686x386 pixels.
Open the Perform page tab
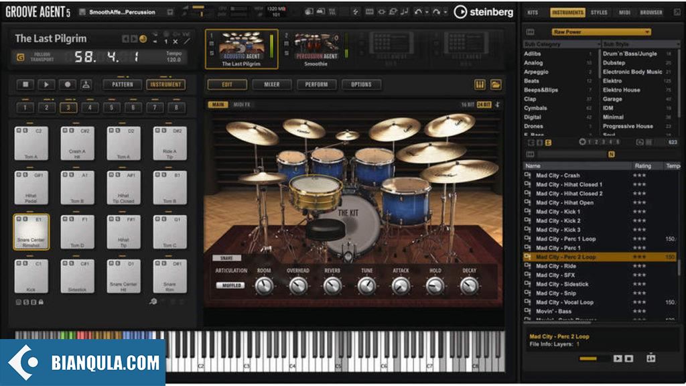click(316, 84)
